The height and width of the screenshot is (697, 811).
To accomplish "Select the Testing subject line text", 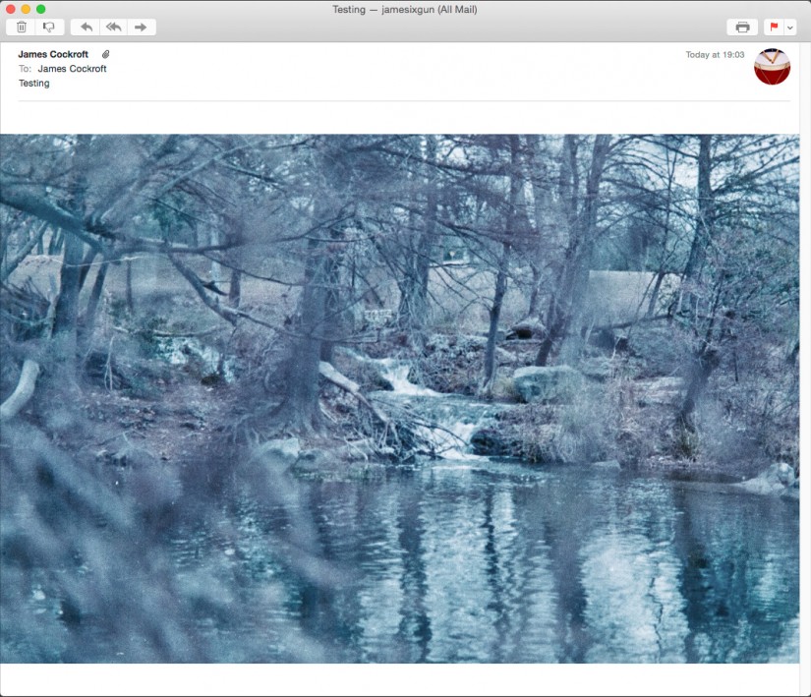I will point(33,83).
